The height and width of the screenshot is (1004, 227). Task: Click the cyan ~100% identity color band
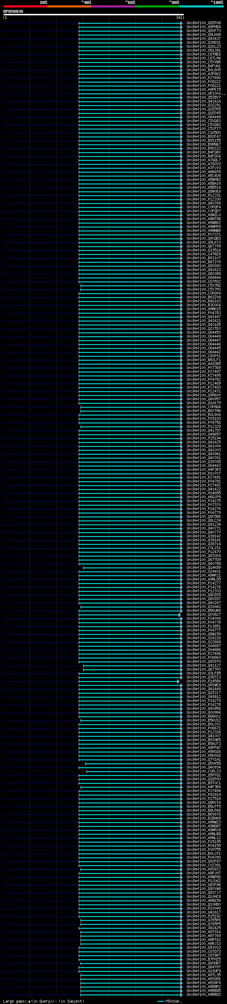201,6
